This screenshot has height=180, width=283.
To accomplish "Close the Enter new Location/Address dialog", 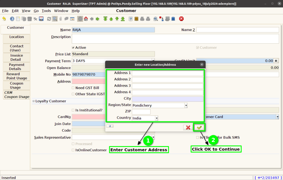I will (202, 64).
